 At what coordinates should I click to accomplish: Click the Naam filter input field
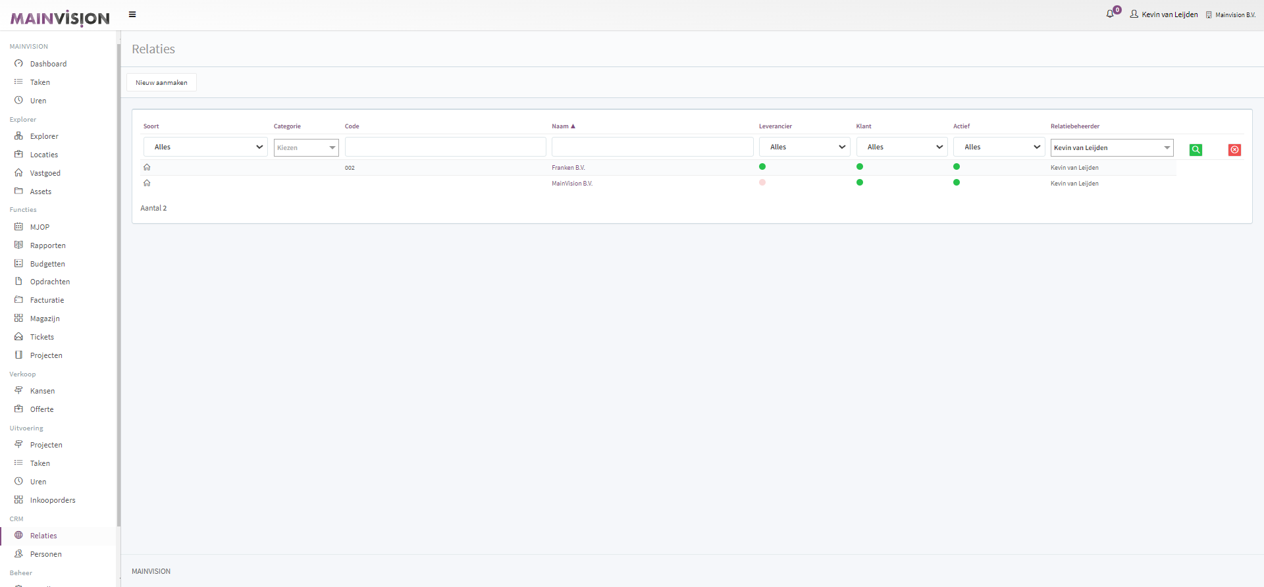coord(652,147)
